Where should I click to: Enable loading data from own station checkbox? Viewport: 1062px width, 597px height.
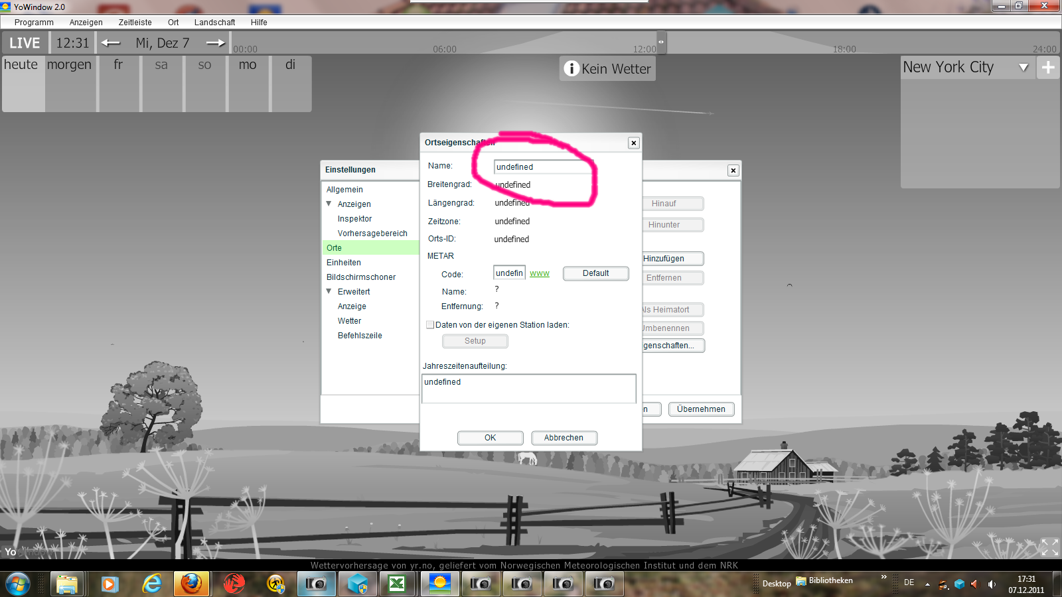click(x=430, y=325)
